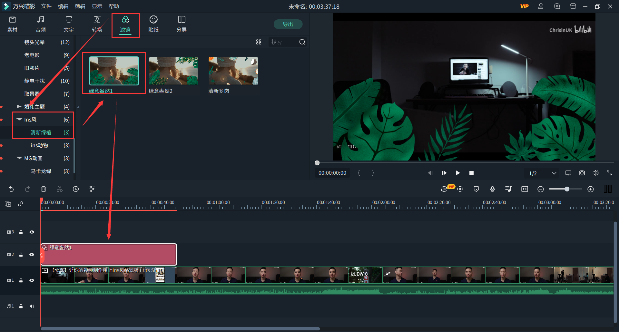Play the video preview
The height and width of the screenshot is (332, 619).
458,173
